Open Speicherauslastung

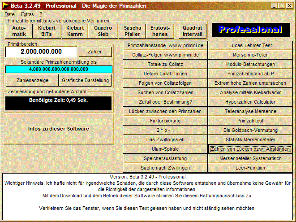point(165,158)
